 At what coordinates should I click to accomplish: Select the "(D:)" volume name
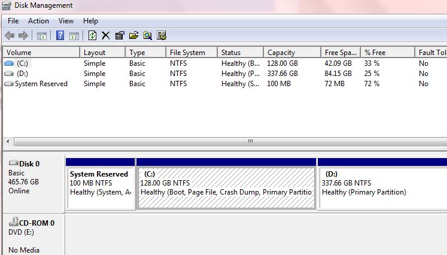click(22, 74)
